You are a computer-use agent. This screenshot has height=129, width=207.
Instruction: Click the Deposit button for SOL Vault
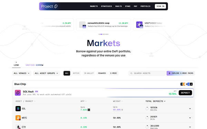coord(185,93)
